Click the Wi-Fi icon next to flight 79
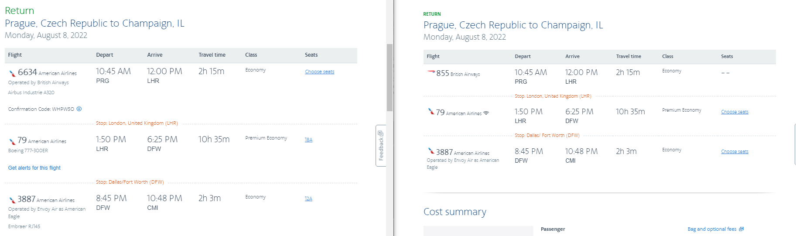The image size is (796, 236). [486, 113]
